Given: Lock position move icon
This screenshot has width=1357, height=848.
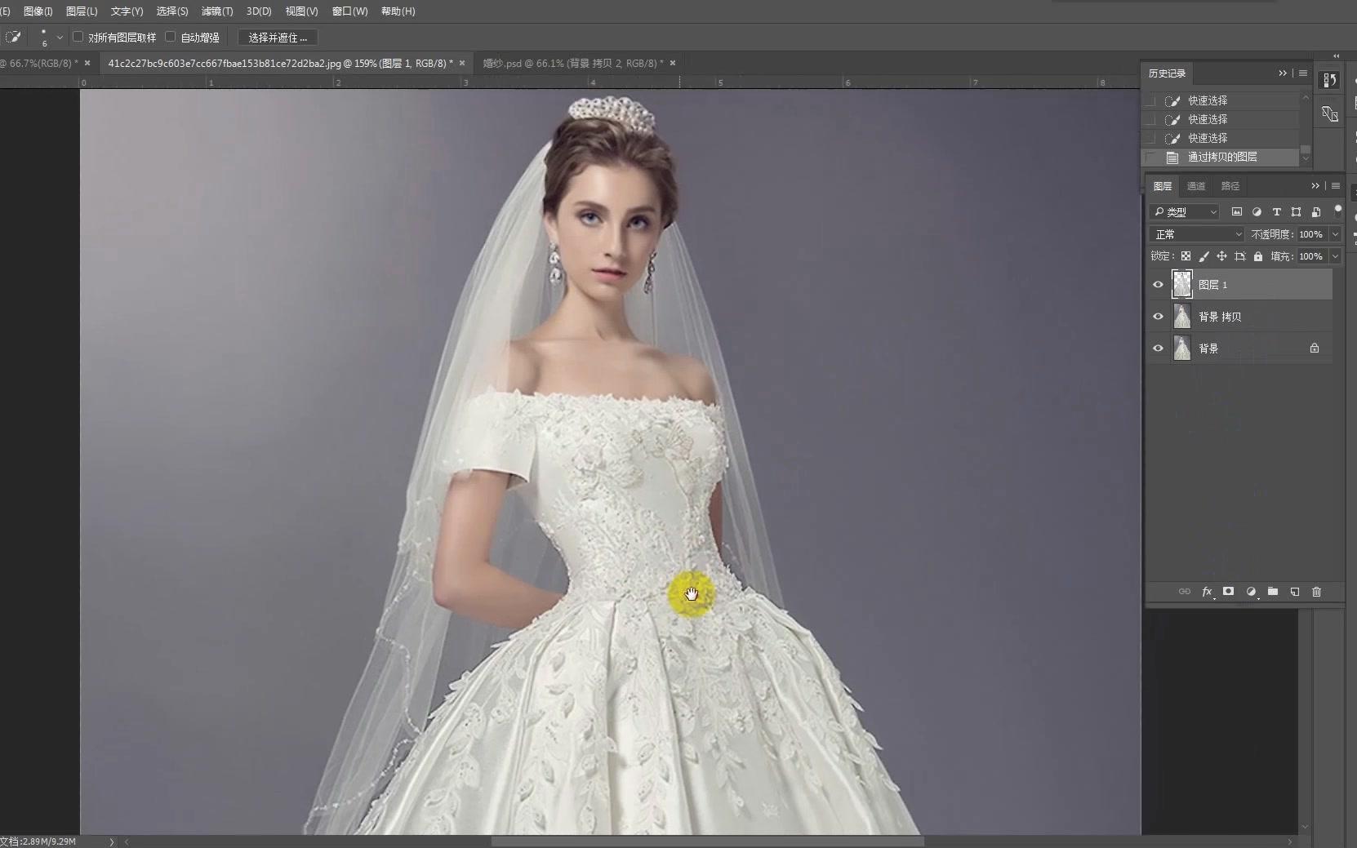Looking at the screenshot, I should 1221,256.
